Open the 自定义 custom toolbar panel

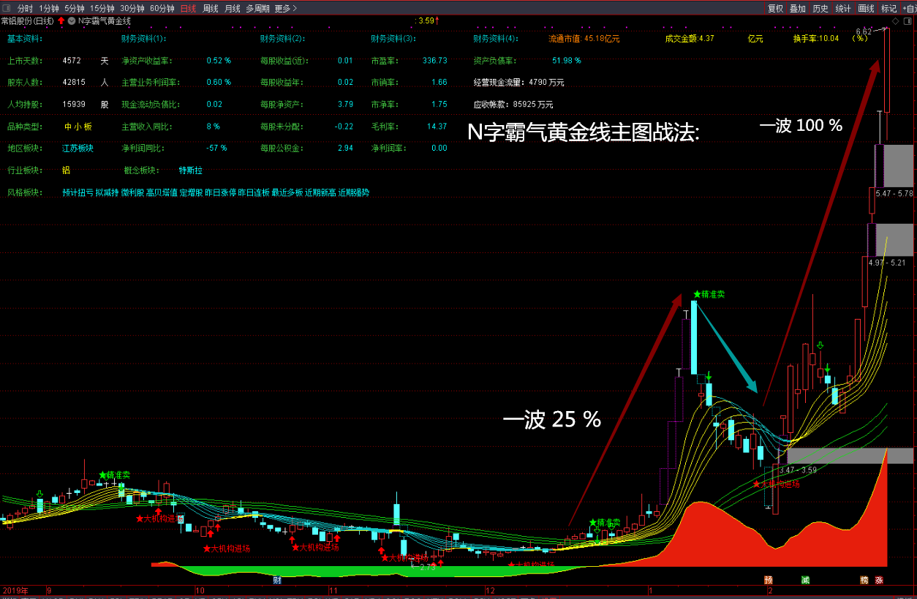pyautogui.click(x=911, y=9)
